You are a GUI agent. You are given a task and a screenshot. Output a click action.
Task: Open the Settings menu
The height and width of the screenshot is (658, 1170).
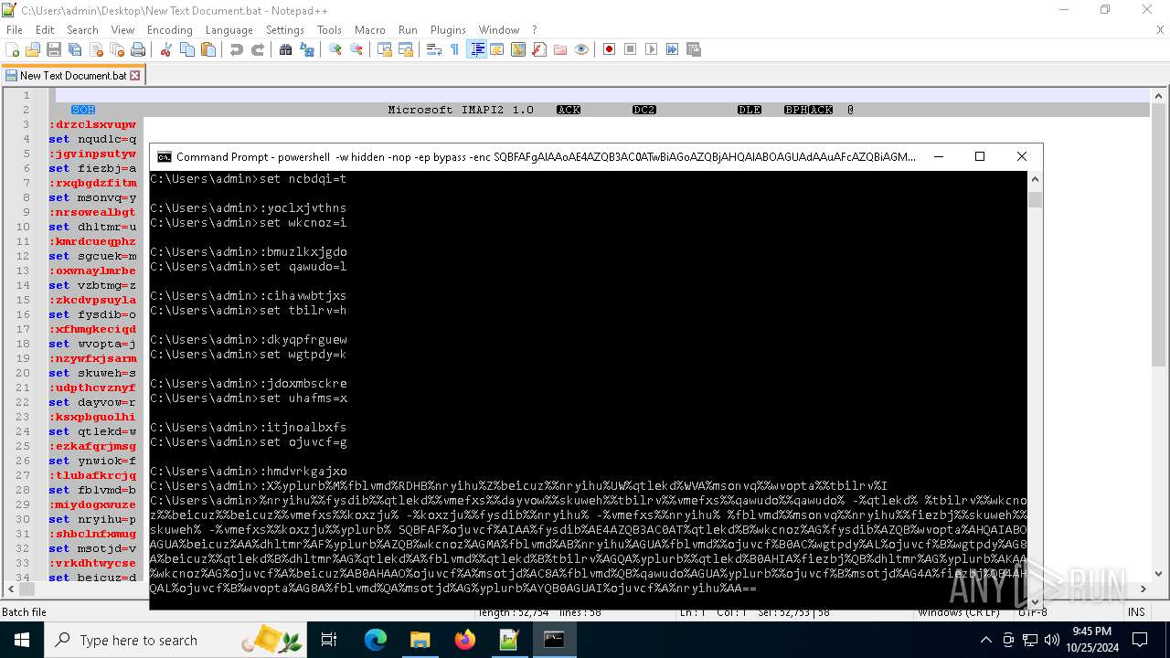click(285, 30)
